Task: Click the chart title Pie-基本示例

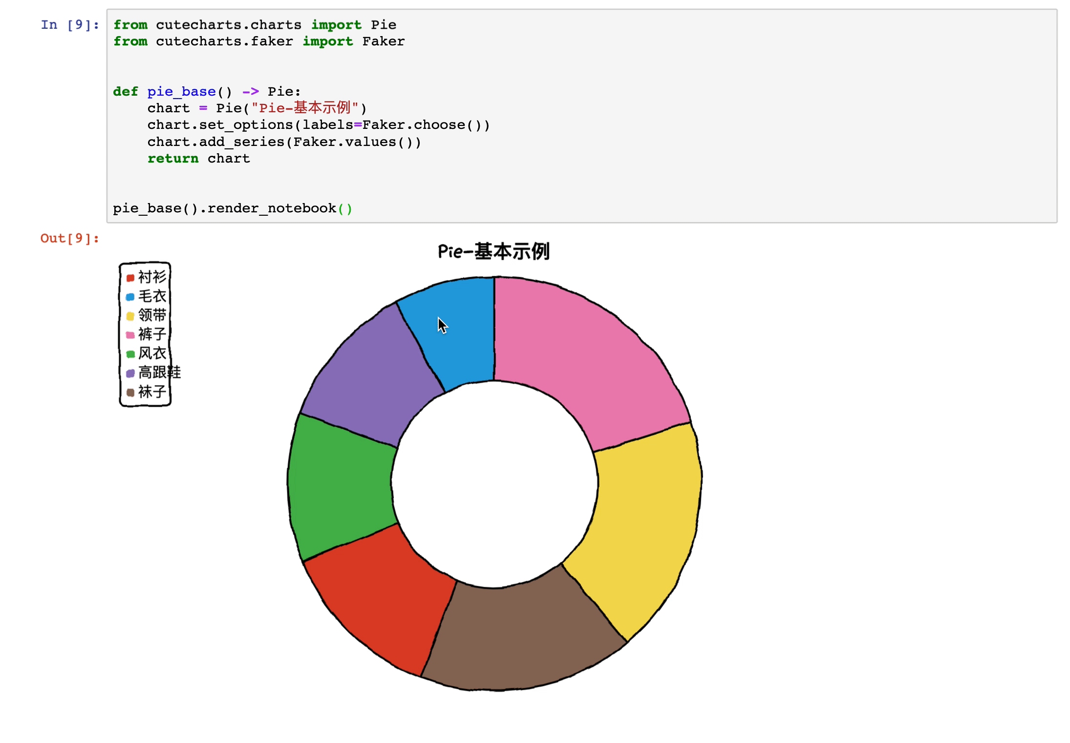Action: [493, 252]
